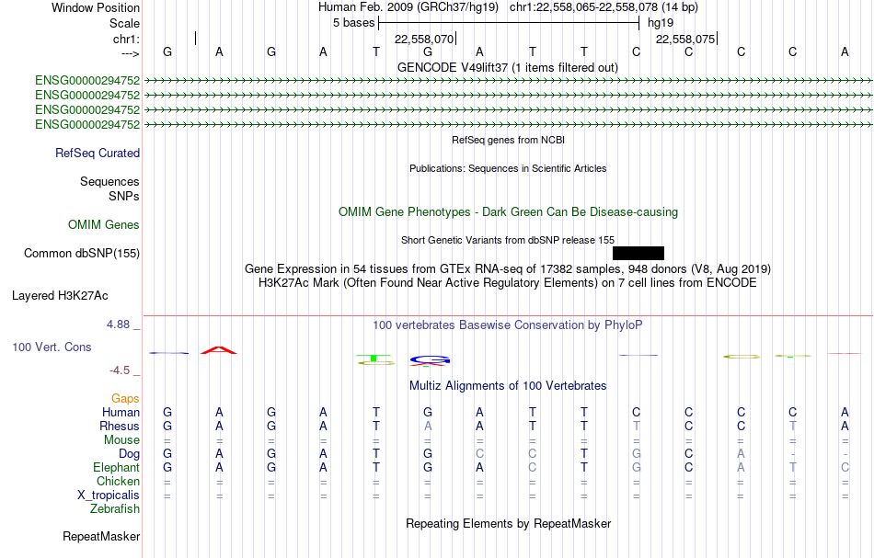Open the RepeatMasker track label
Image resolution: width=874 pixels, height=558 pixels.
tap(101, 536)
